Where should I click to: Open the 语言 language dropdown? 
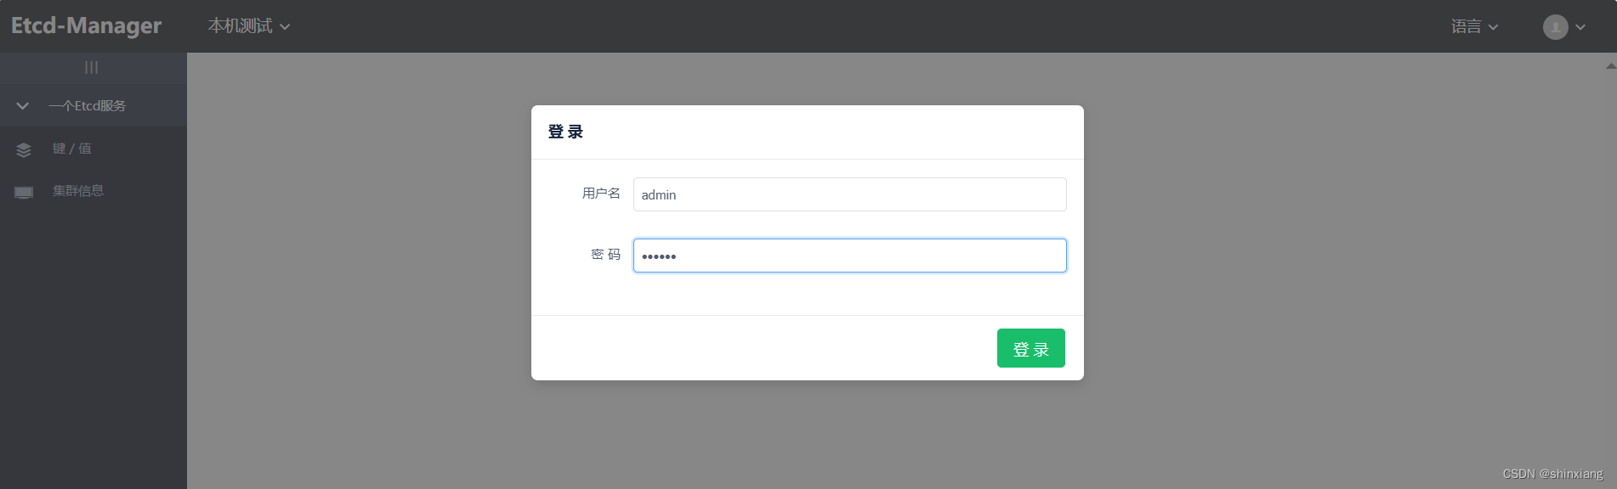(1474, 27)
